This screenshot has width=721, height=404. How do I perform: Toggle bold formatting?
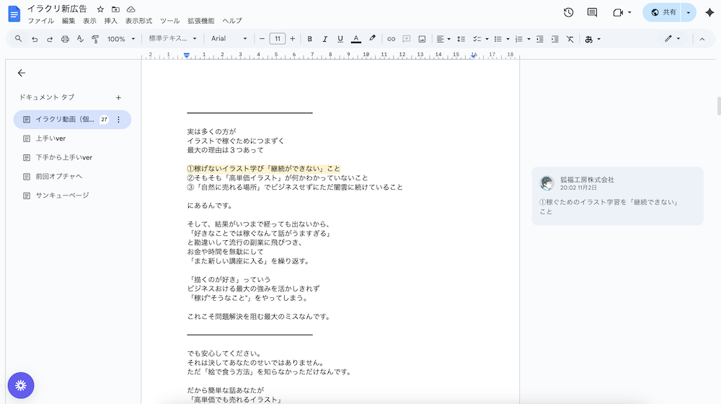pos(309,39)
